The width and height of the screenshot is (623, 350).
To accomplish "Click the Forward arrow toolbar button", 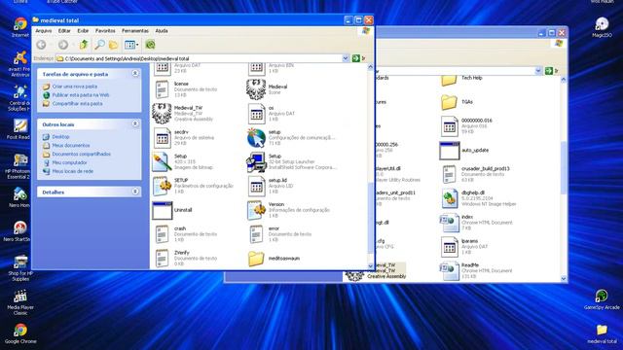I will [x=62, y=45].
